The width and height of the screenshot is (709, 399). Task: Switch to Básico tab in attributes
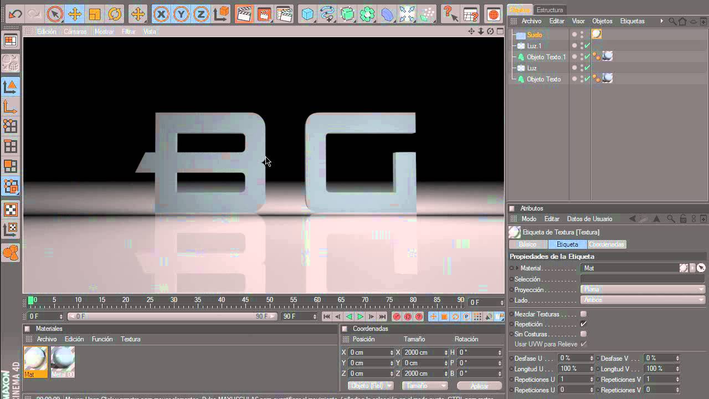pyautogui.click(x=527, y=244)
